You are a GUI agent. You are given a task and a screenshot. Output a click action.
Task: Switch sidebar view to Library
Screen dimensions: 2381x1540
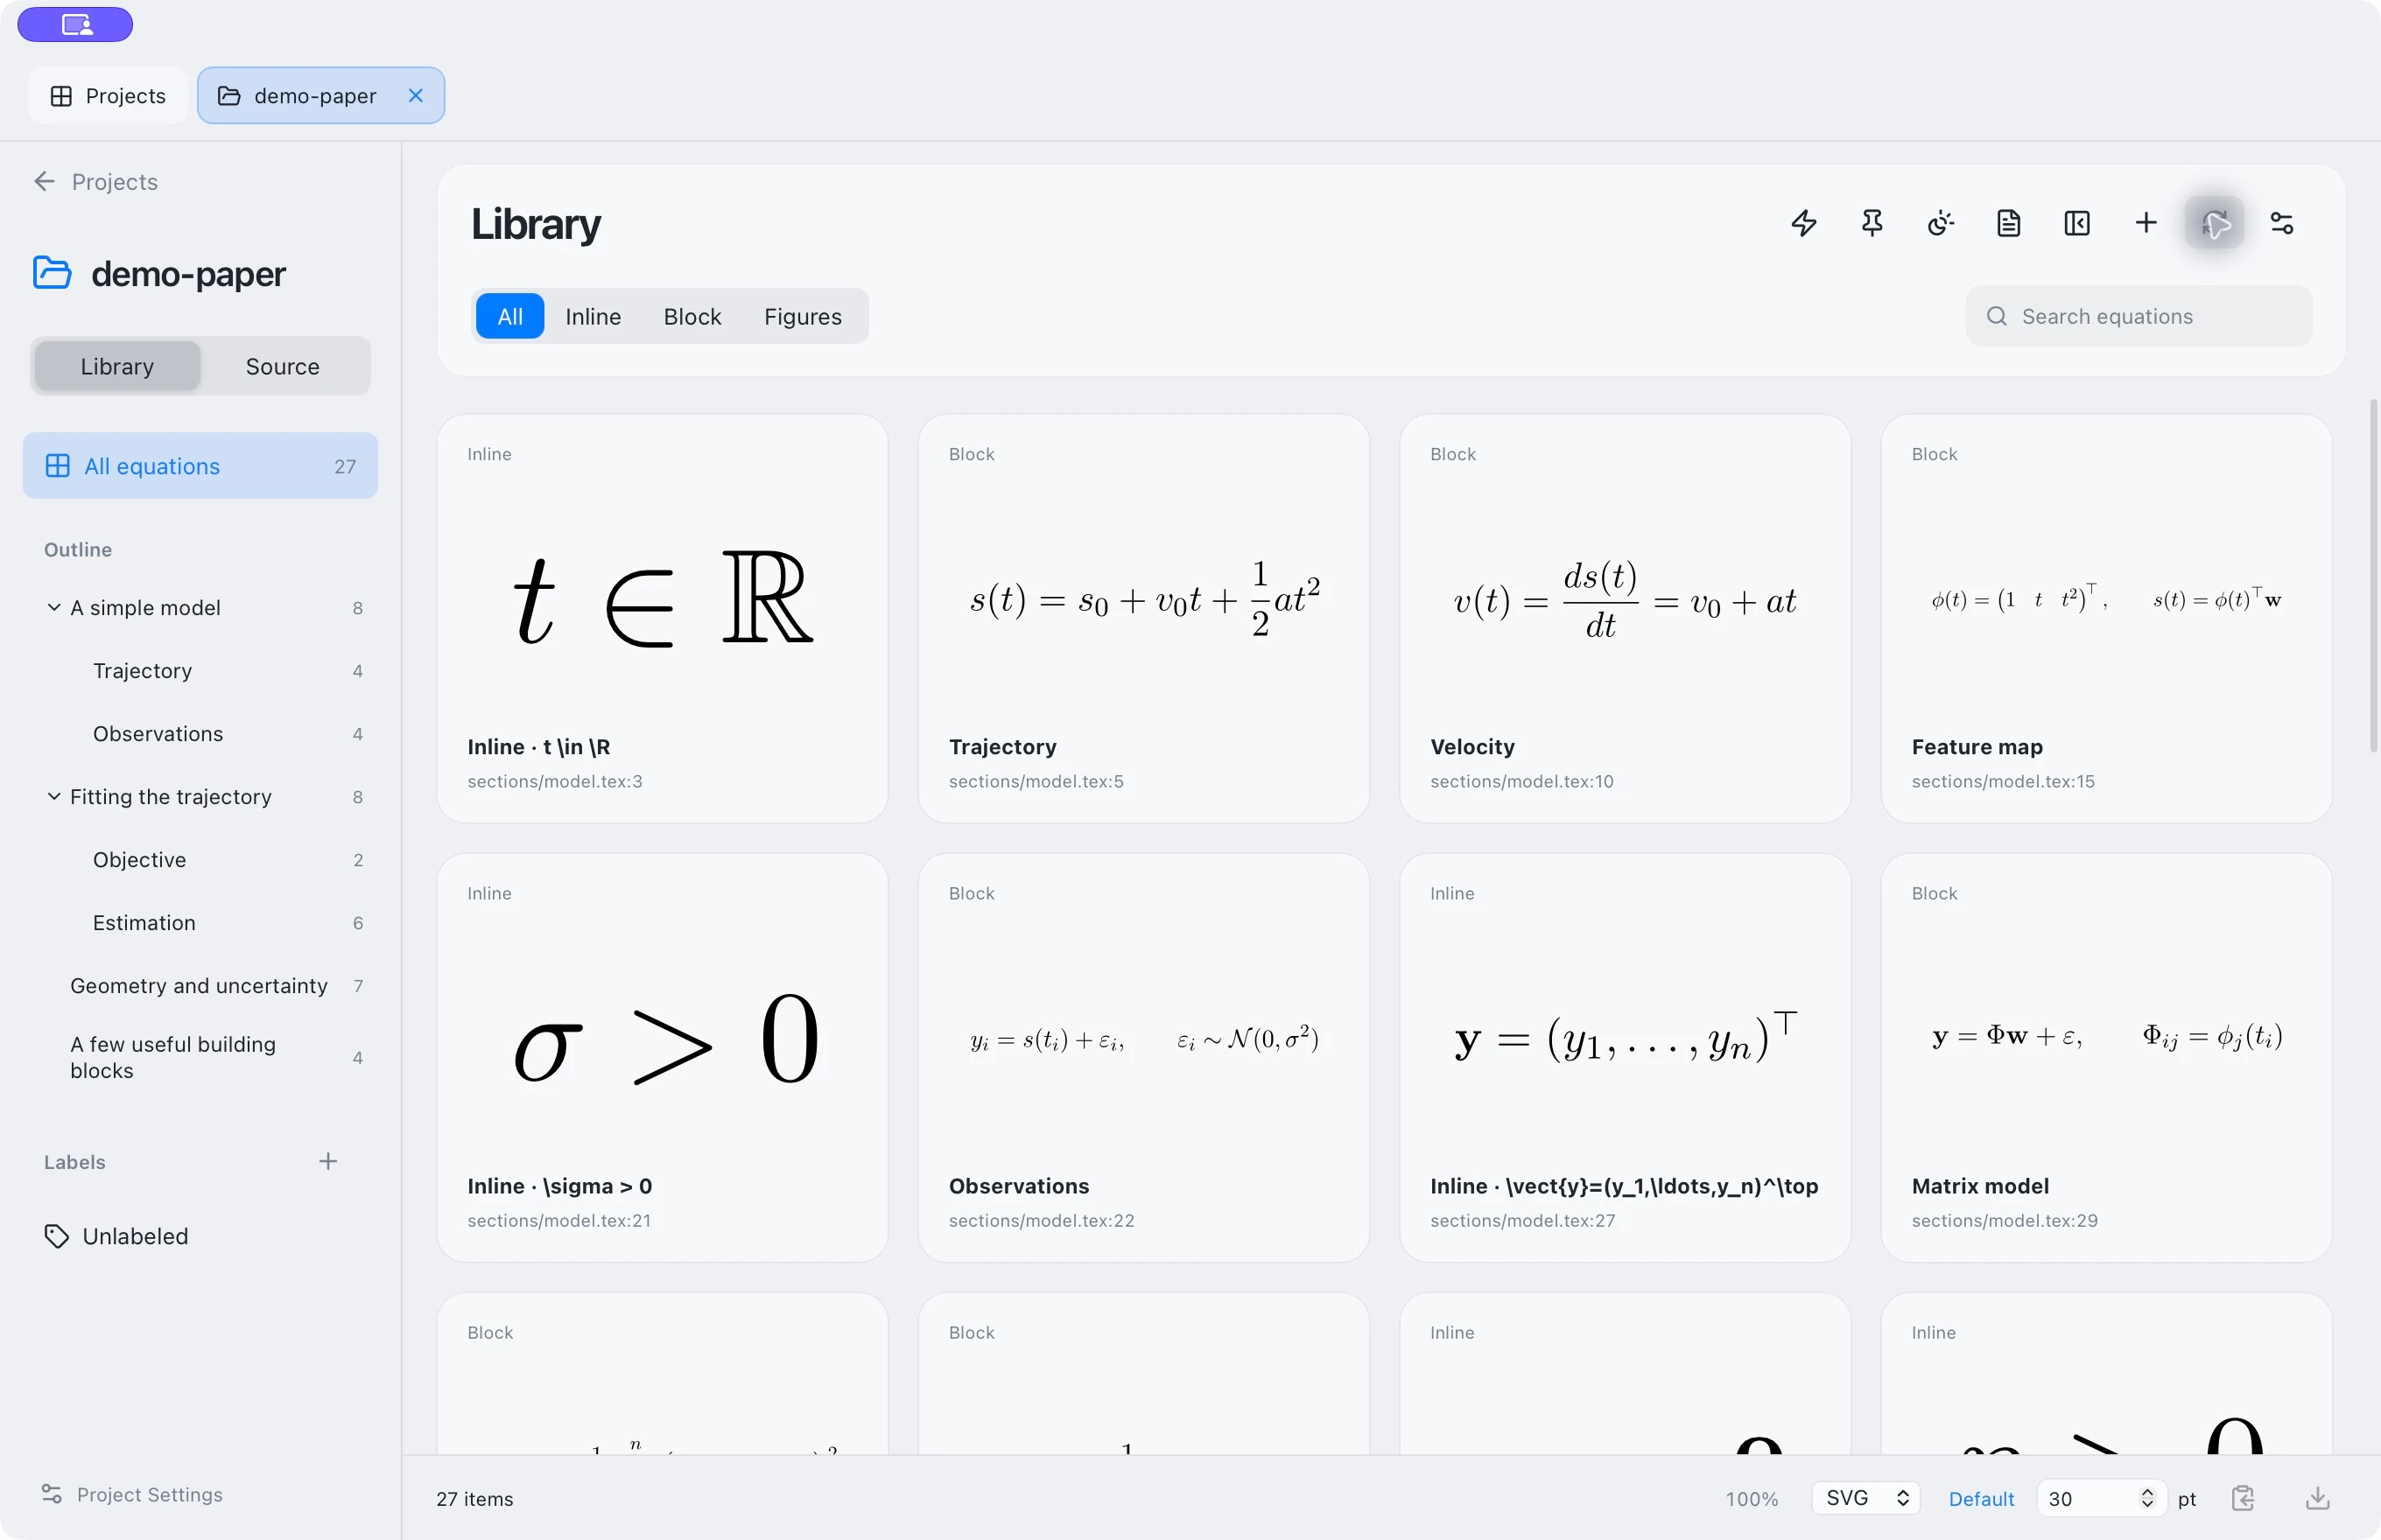[x=117, y=366]
